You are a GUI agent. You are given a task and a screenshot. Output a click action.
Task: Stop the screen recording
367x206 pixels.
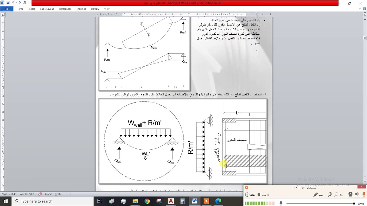coord(259,195)
